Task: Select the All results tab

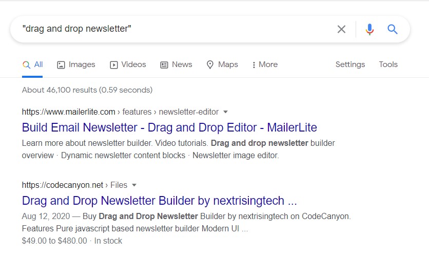Action: tap(33, 64)
